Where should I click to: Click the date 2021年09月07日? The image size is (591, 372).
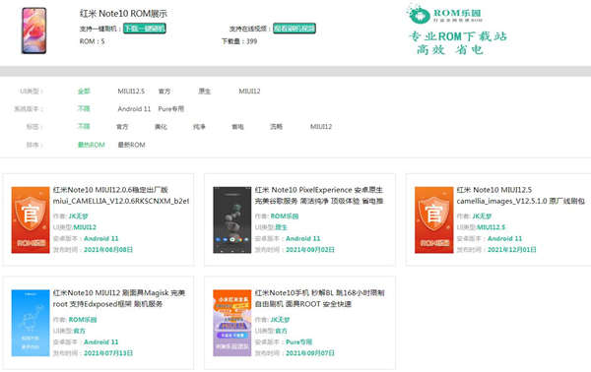310,353
